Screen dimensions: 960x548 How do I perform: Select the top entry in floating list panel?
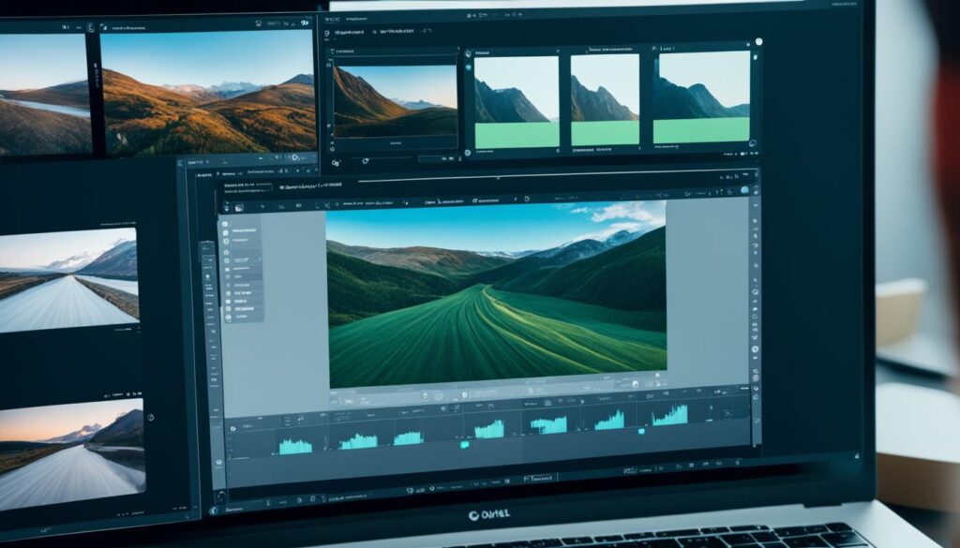(243, 230)
